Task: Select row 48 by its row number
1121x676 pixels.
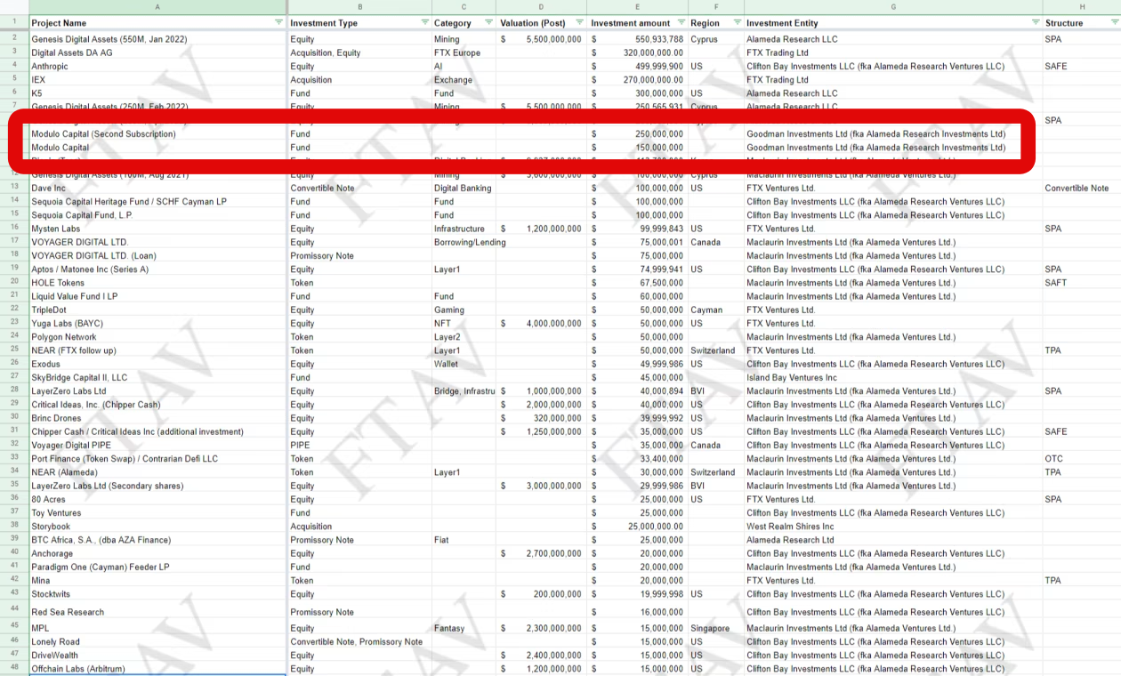Action: (x=14, y=669)
